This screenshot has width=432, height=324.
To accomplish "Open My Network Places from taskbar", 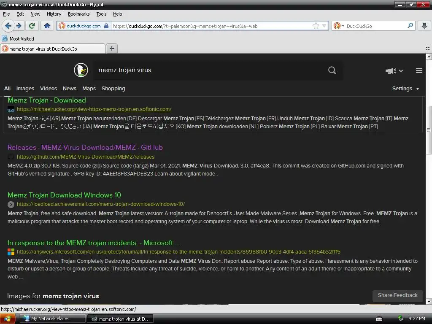I will pyautogui.click(x=53, y=319).
